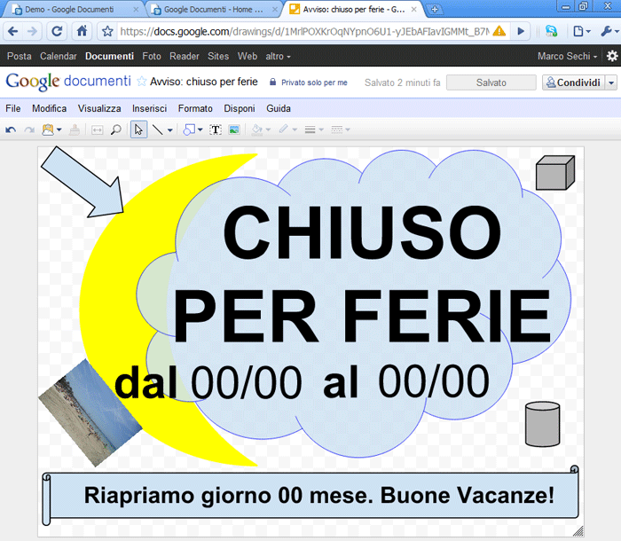Screen dimensions: 621x541
Task: Star the document with star icon
Action: (141, 82)
